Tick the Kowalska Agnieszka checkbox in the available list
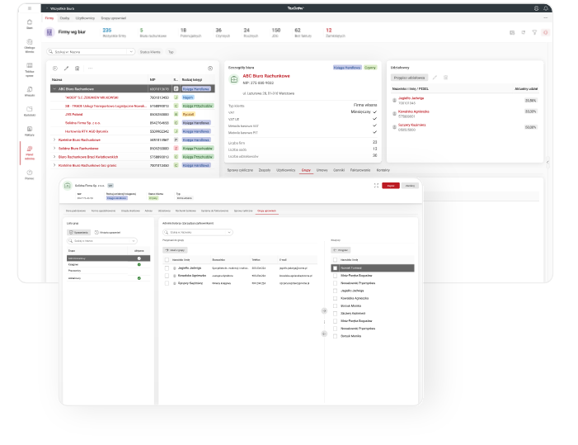Image resolution: width=578 pixels, height=445 pixels. tap(335, 298)
